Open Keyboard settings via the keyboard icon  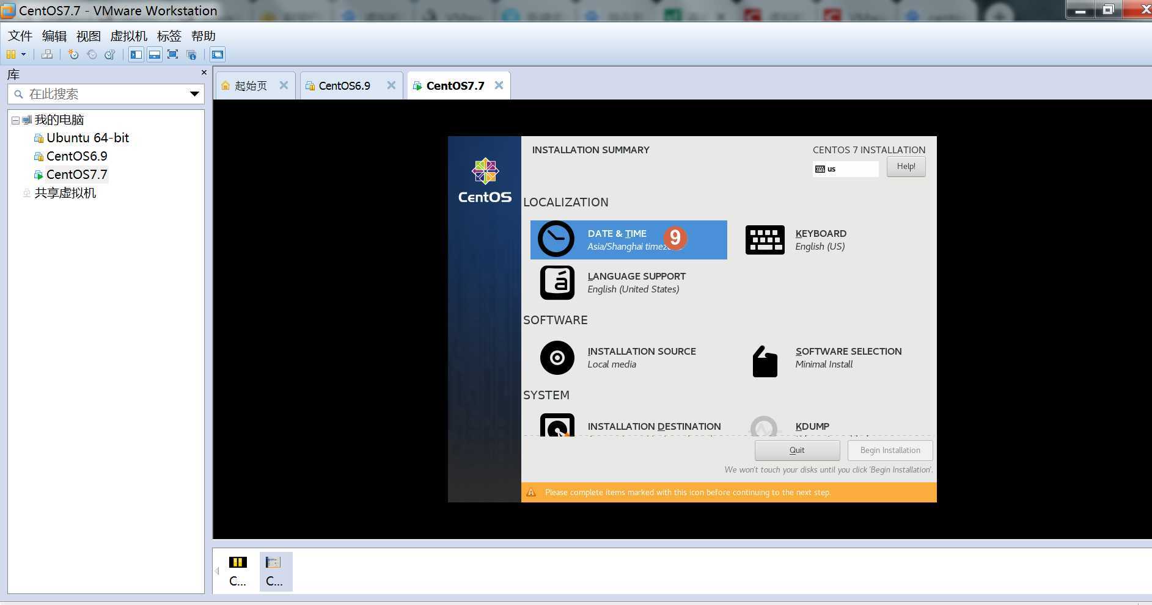coord(765,240)
